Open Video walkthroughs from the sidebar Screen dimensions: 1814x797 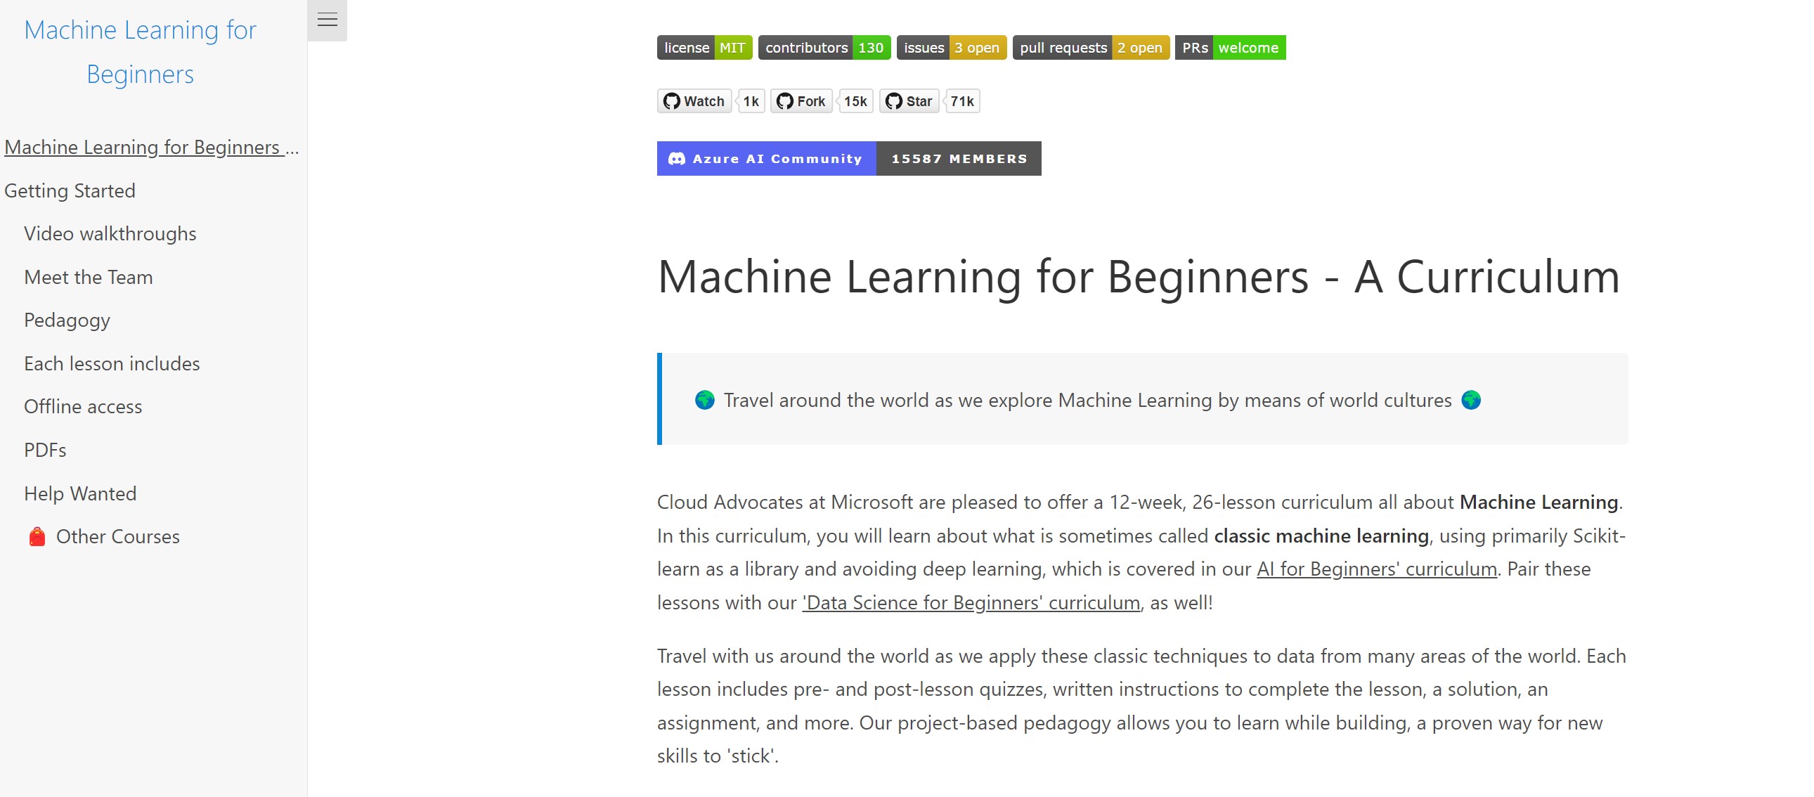[110, 233]
